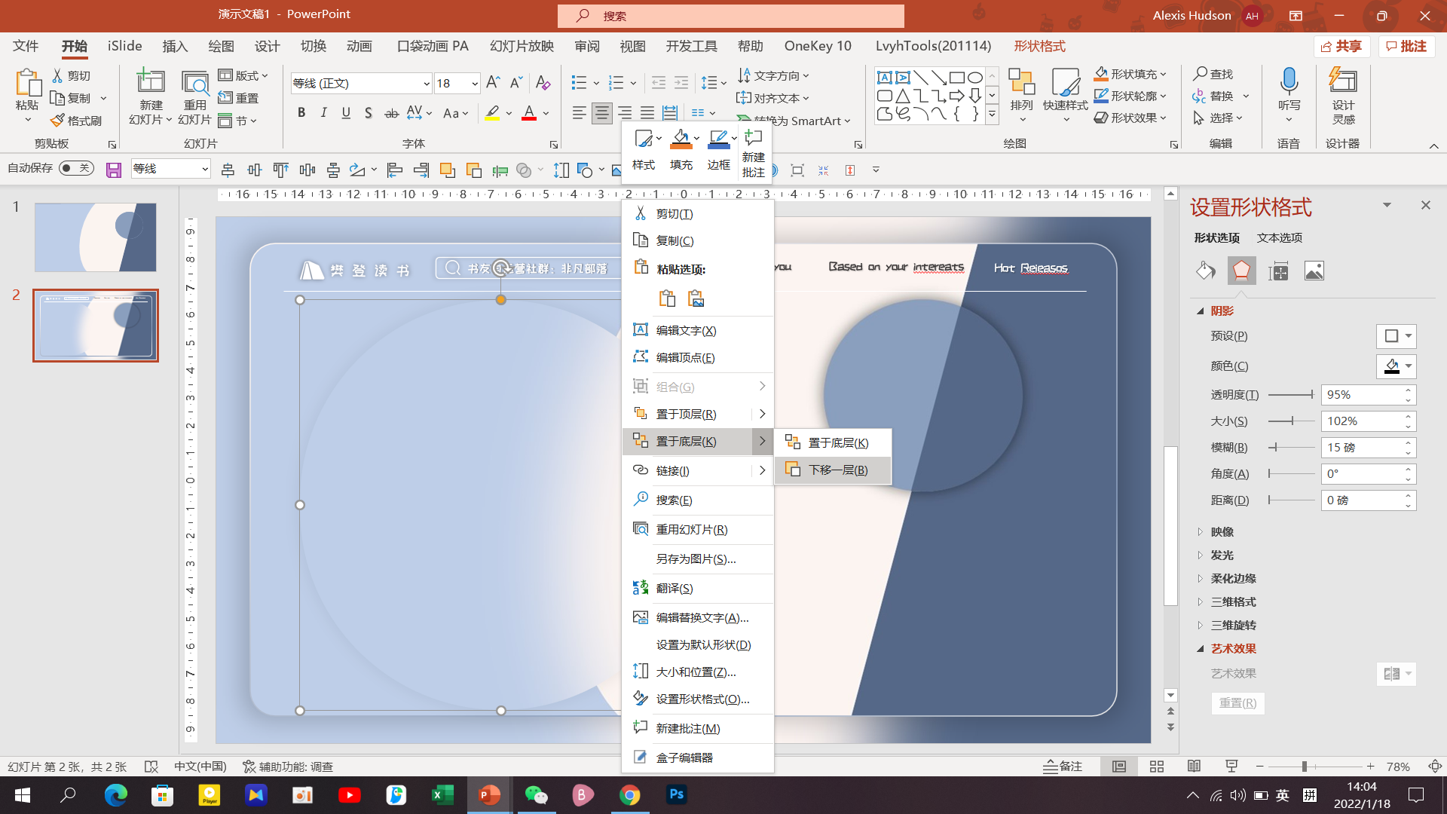The width and height of the screenshot is (1447, 814).
Task: Choose 下移一层 (Send Backward) from submenu
Action: point(837,470)
